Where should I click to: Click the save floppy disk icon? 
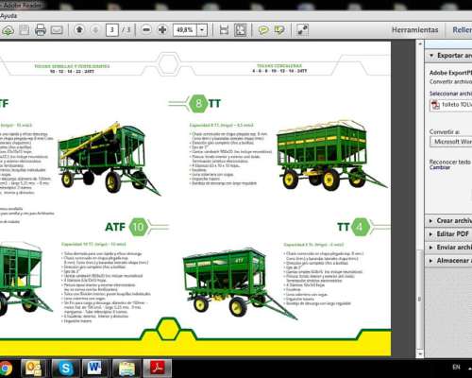25,30
